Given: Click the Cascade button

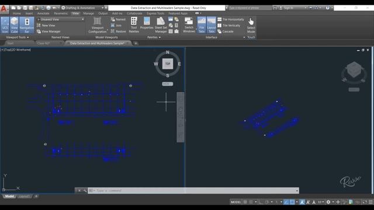Looking at the screenshot, I should point(226,32).
